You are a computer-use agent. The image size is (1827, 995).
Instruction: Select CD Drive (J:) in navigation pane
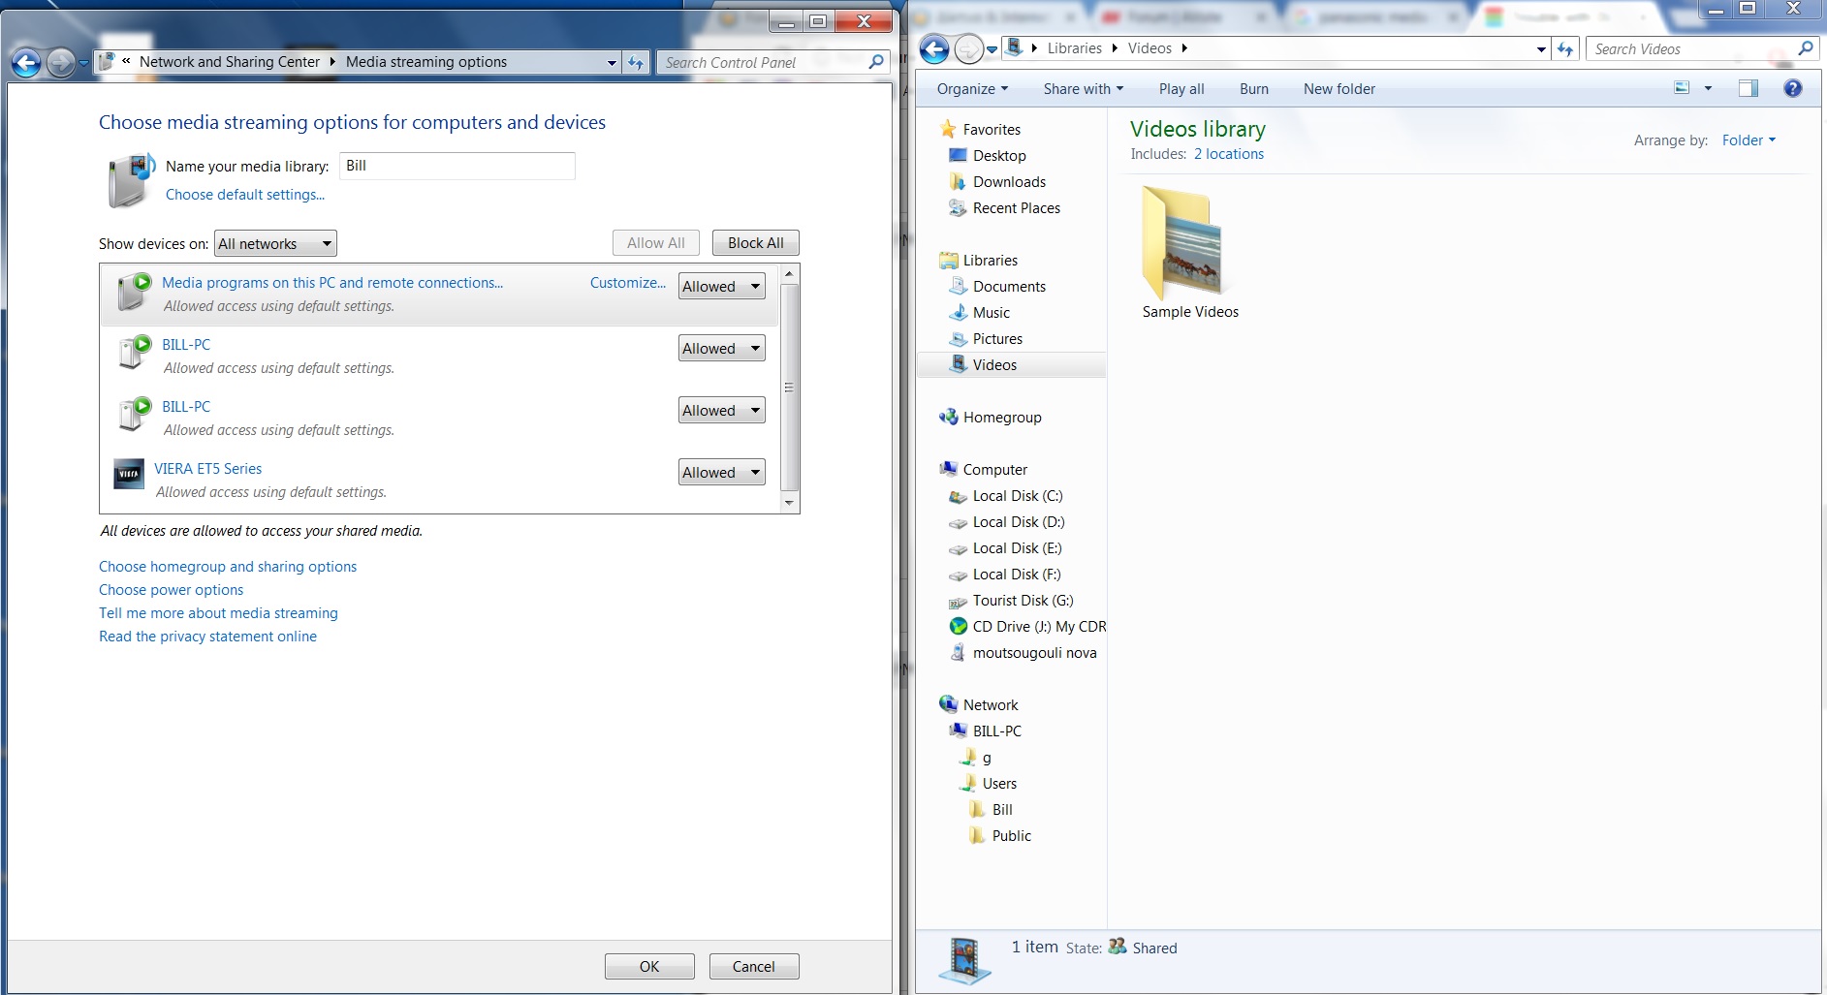tap(1038, 627)
